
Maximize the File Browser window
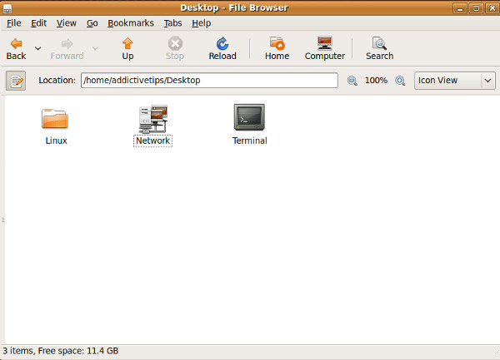(476, 8)
